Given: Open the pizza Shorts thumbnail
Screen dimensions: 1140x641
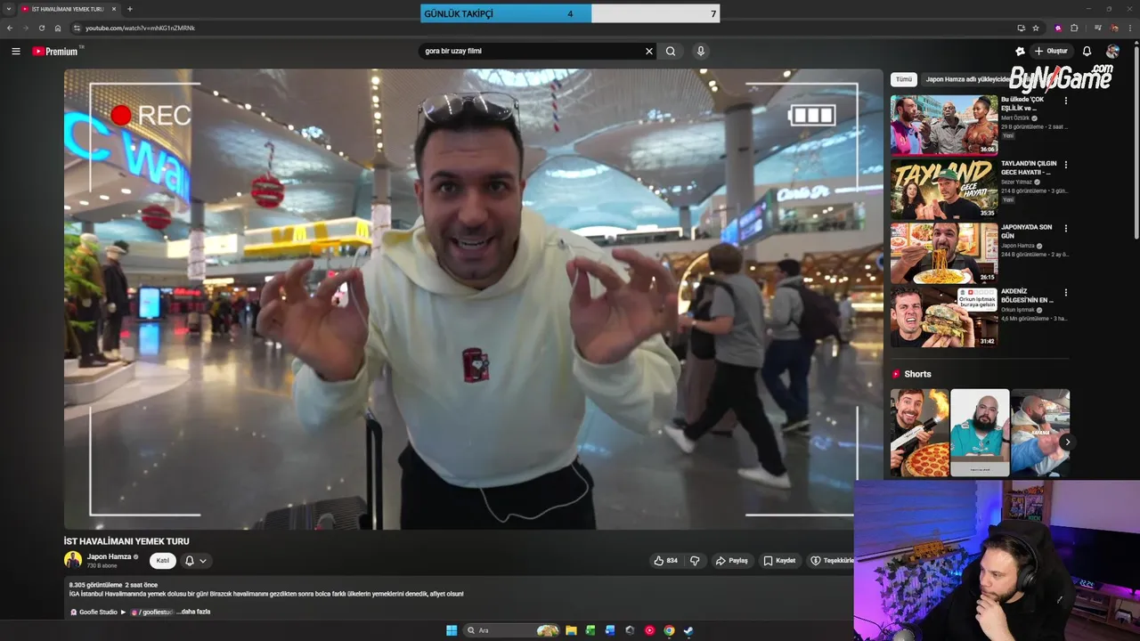Looking at the screenshot, I should click(919, 433).
